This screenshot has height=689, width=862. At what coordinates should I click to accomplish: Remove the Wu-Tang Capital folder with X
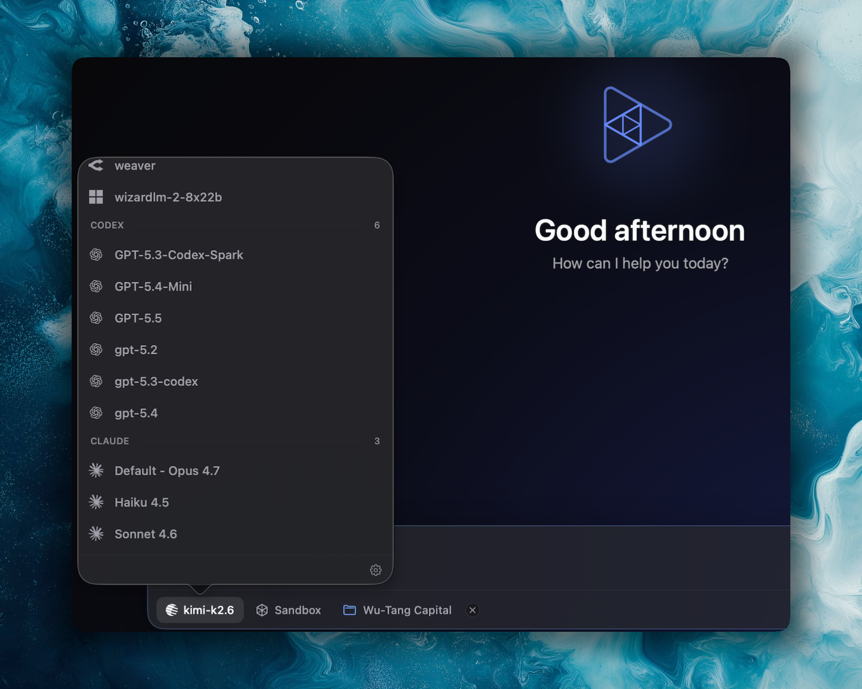[472, 610]
